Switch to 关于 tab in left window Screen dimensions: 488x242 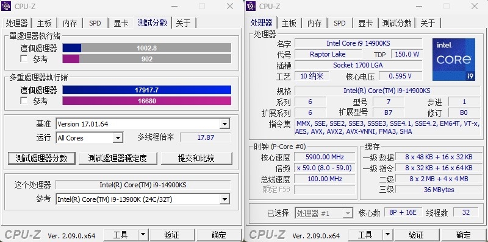183,23
